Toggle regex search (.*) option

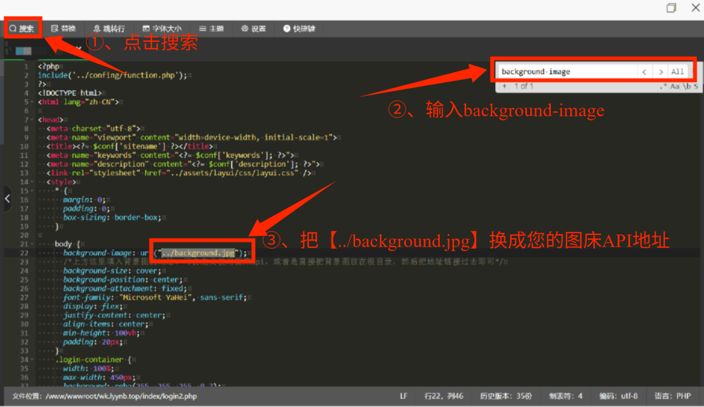[664, 86]
